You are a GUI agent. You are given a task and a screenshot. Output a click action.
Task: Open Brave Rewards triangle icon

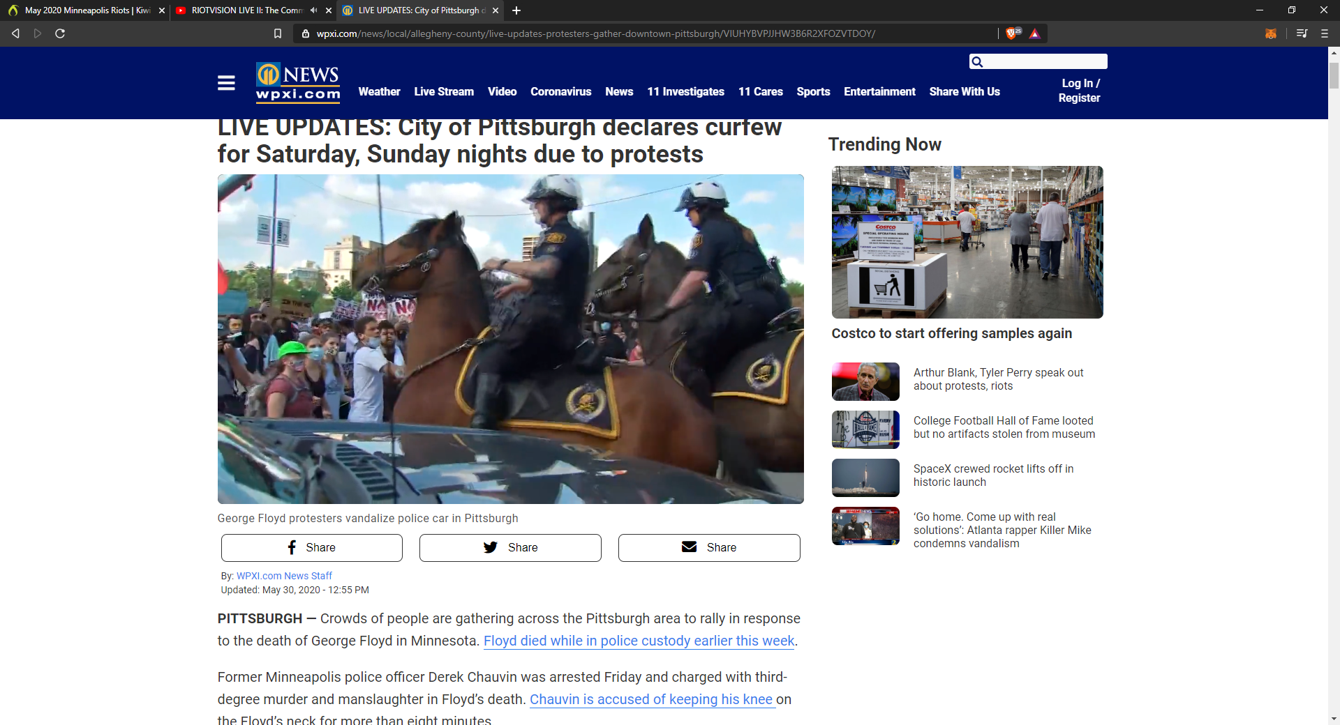pos(1034,33)
